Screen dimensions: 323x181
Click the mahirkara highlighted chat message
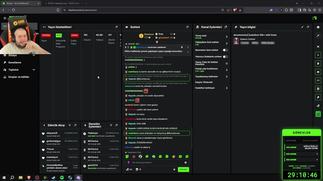(157, 133)
